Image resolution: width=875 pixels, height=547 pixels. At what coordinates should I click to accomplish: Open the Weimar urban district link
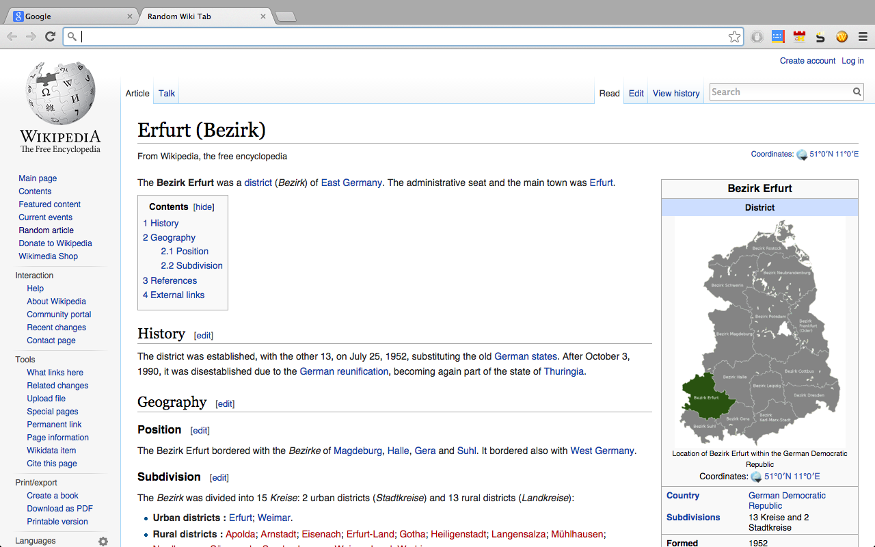tap(274, 518)
